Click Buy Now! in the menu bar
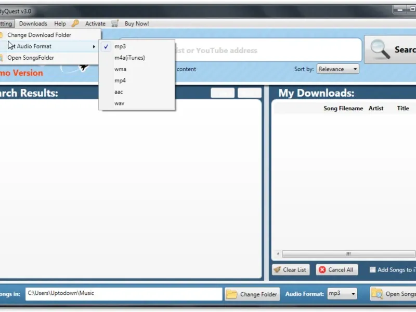Screen dimensions: 416x312 tap(137, 23)
